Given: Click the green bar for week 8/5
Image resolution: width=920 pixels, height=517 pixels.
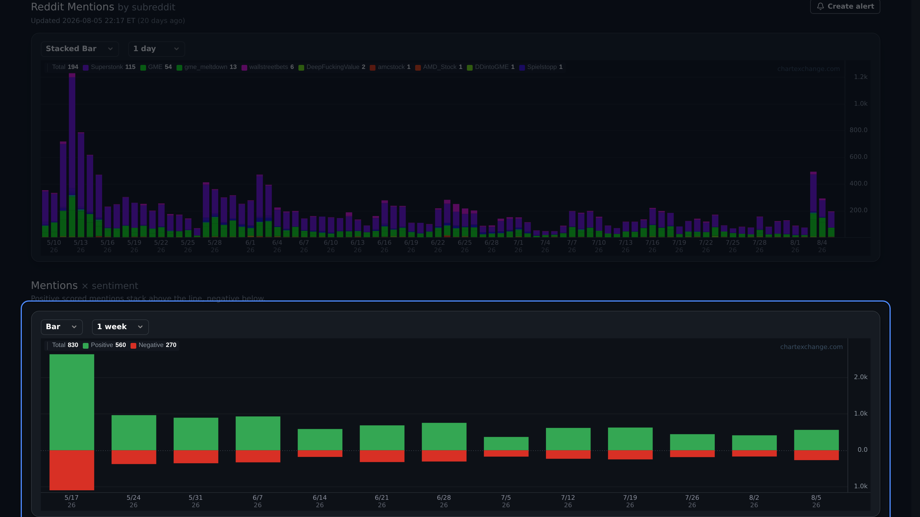Looking at the screenshot, I should pyautogui.click(x=816, y=440).
